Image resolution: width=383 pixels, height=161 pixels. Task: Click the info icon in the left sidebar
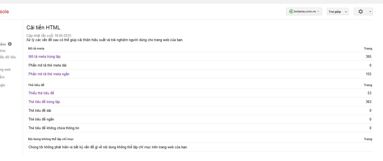click(10, 44)
